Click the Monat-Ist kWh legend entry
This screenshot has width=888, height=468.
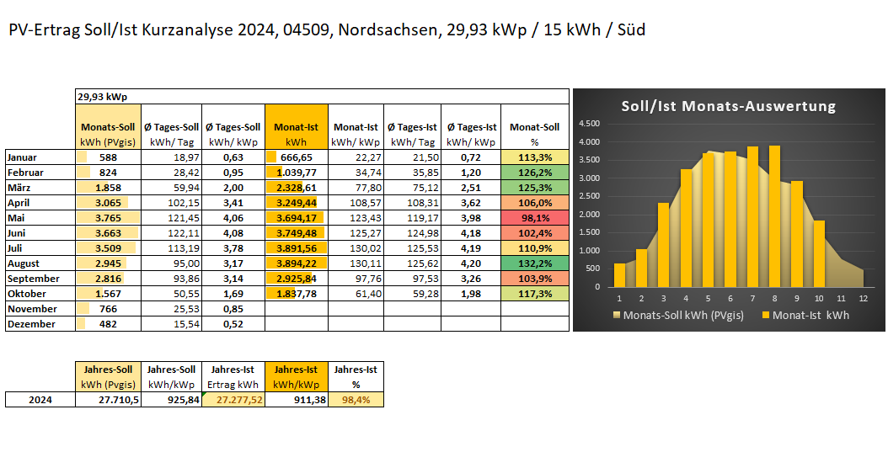point(805,315)
